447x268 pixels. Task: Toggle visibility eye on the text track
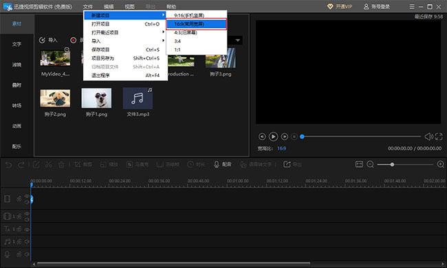[x=27, y=229]
